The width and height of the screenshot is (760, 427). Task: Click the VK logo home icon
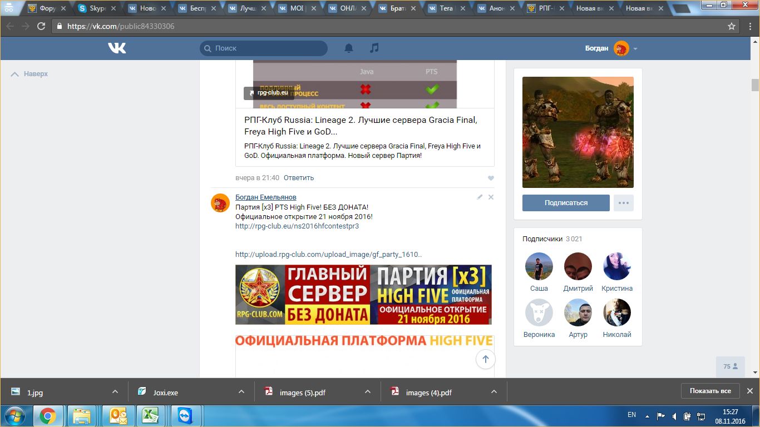[117, 48]
